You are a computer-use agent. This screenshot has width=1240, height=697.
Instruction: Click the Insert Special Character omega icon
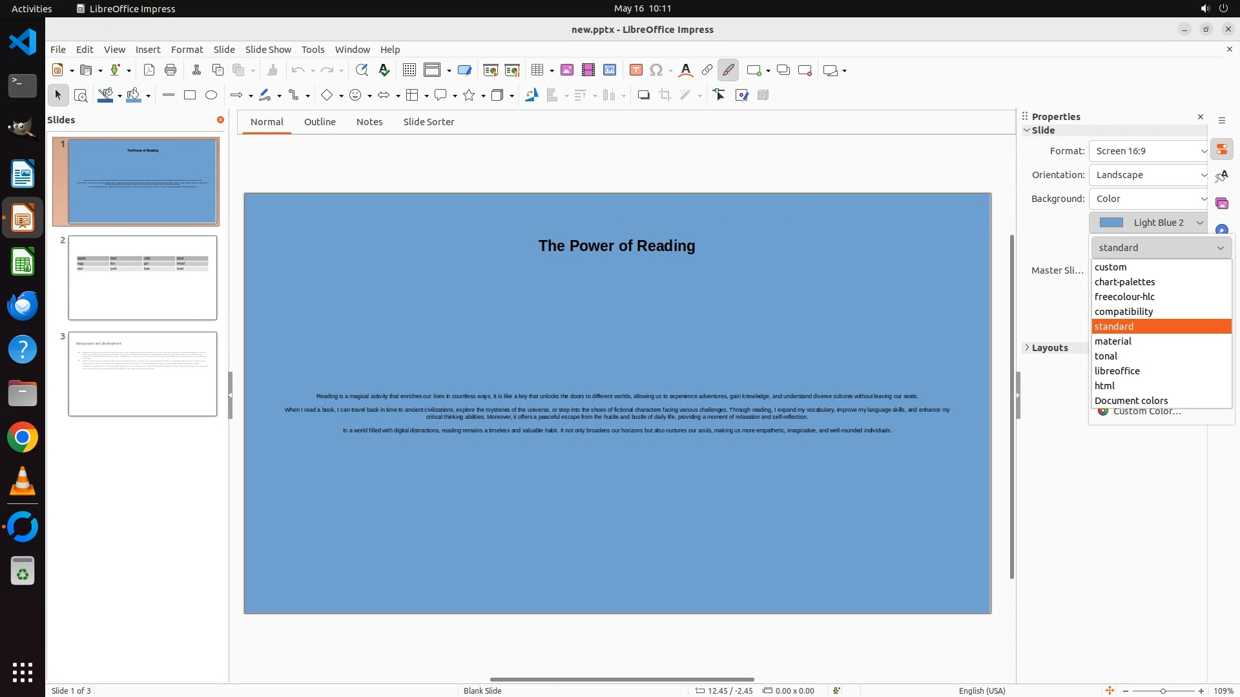(x=656, y=70)
